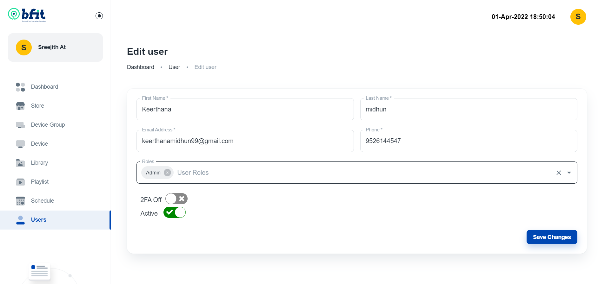Disable the Active switch
This screenshot has width=598, height=284.
pos(175,212)
